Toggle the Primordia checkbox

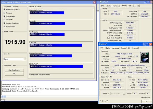[x=4, y=13]
